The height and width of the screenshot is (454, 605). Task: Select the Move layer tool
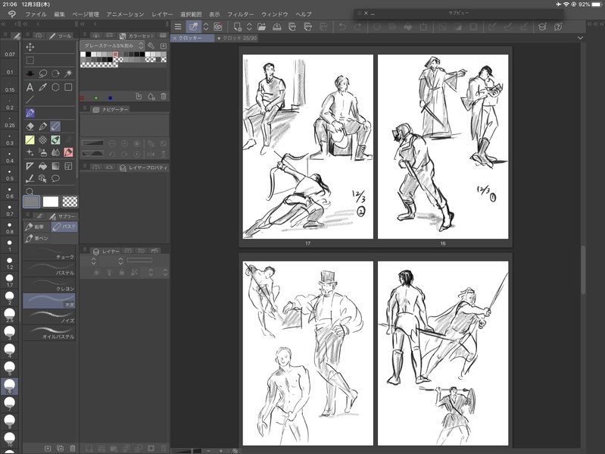(x=30, y=47)
